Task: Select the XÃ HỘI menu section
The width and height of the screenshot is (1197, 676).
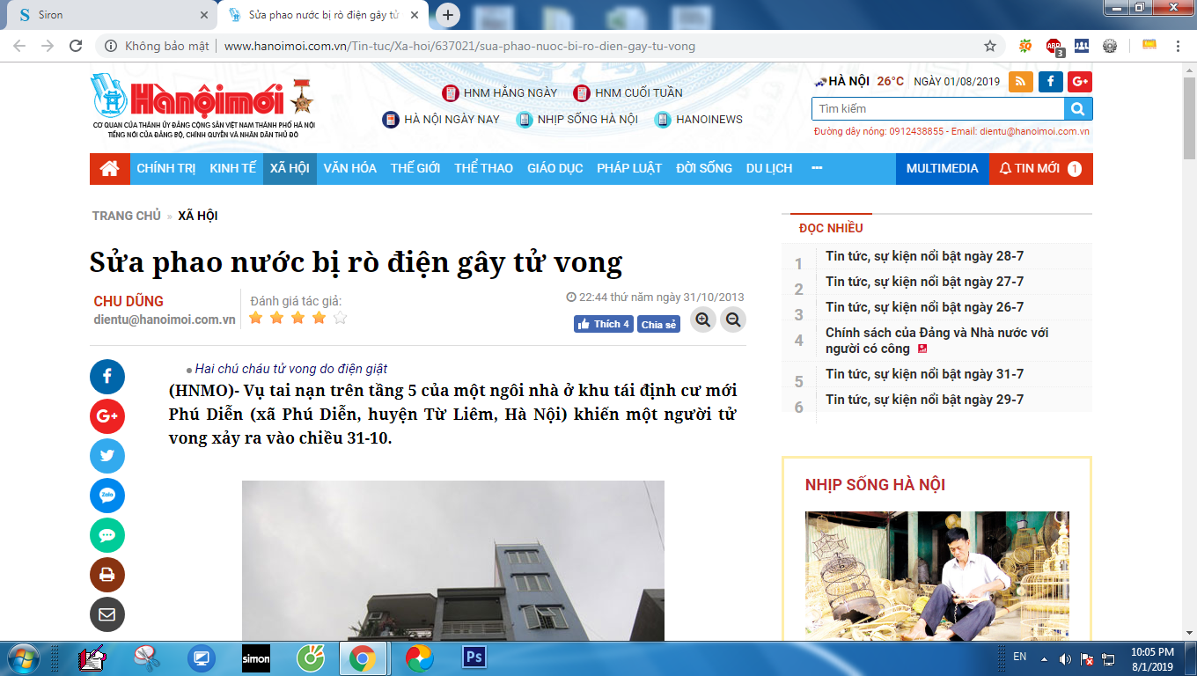Action: [290, 168]
